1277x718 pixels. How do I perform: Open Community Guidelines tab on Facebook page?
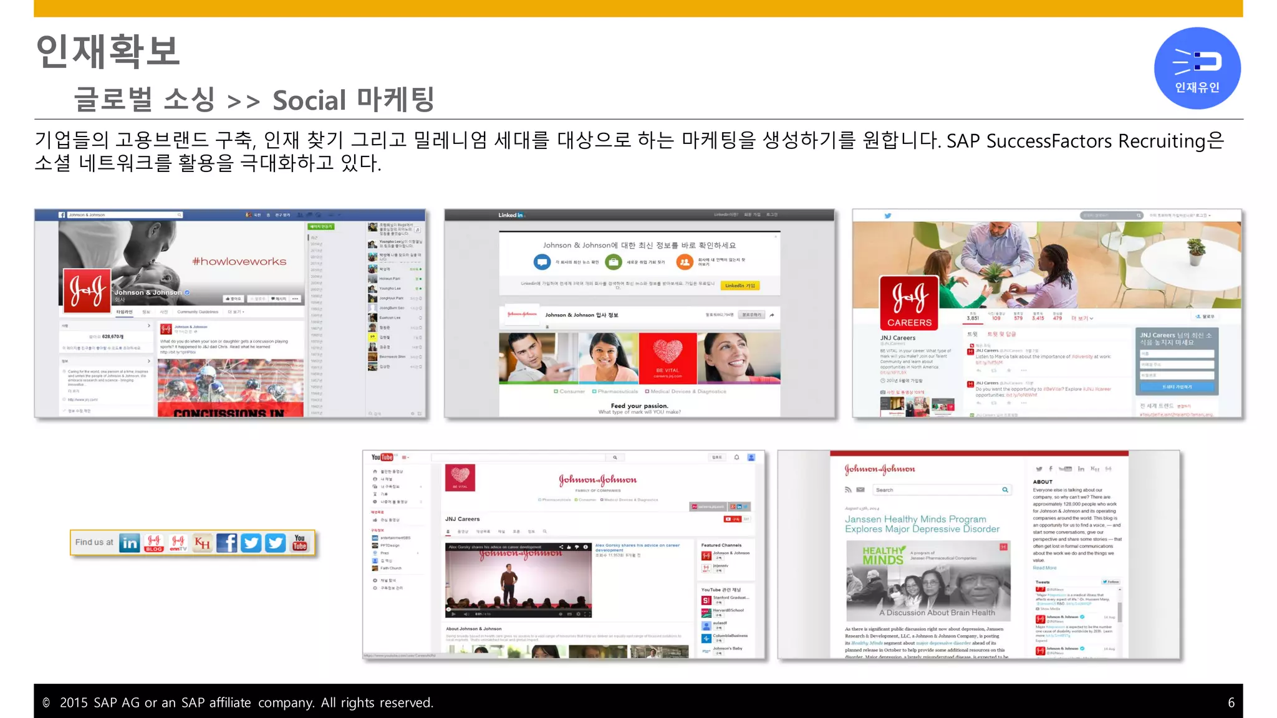click(x=198, y=312)
